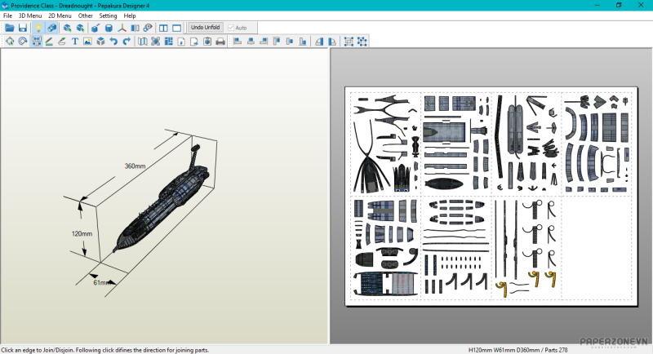Image resolution: width=653 pixels, height=354 pixels.
Task: Switch to split 3D/2D window layout
Action: 163,28
